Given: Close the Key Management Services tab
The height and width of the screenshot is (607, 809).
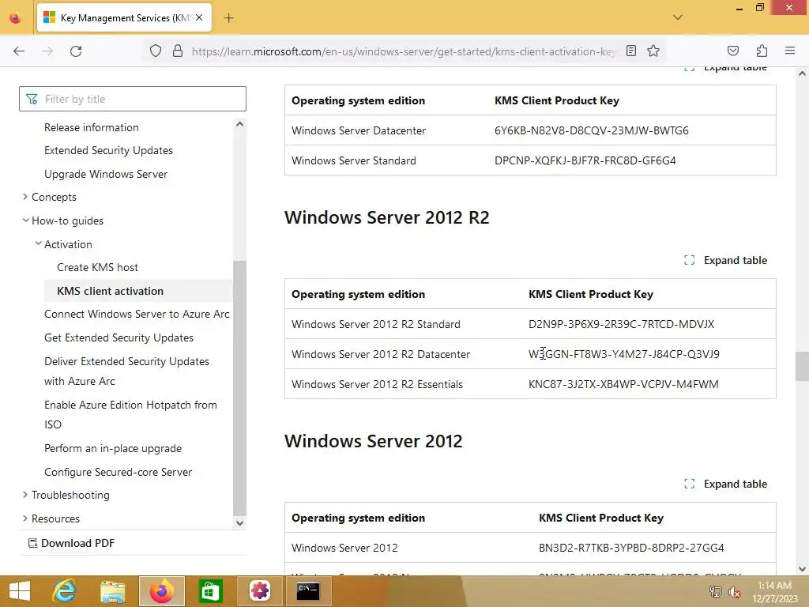Looking at the screenshot, I should 199,17.
